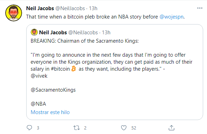The width and height of the screenshot is (207, 134).
Task: Click the #bitcoin hashtag text
Action: [x=60, y=69]
